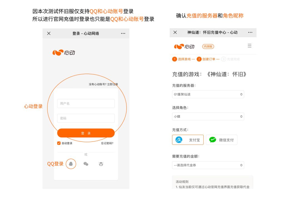
Task: Open the more options menu on login page
Action: pos(123,33)
